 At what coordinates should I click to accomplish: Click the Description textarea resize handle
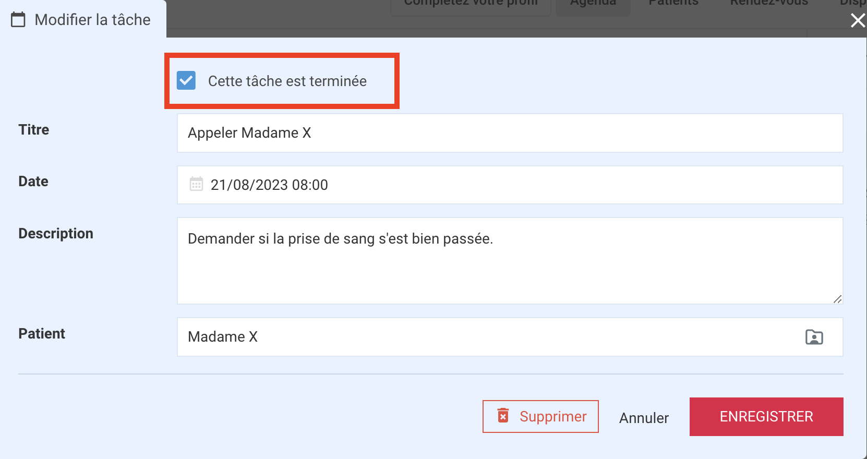[x=837, y=299]
